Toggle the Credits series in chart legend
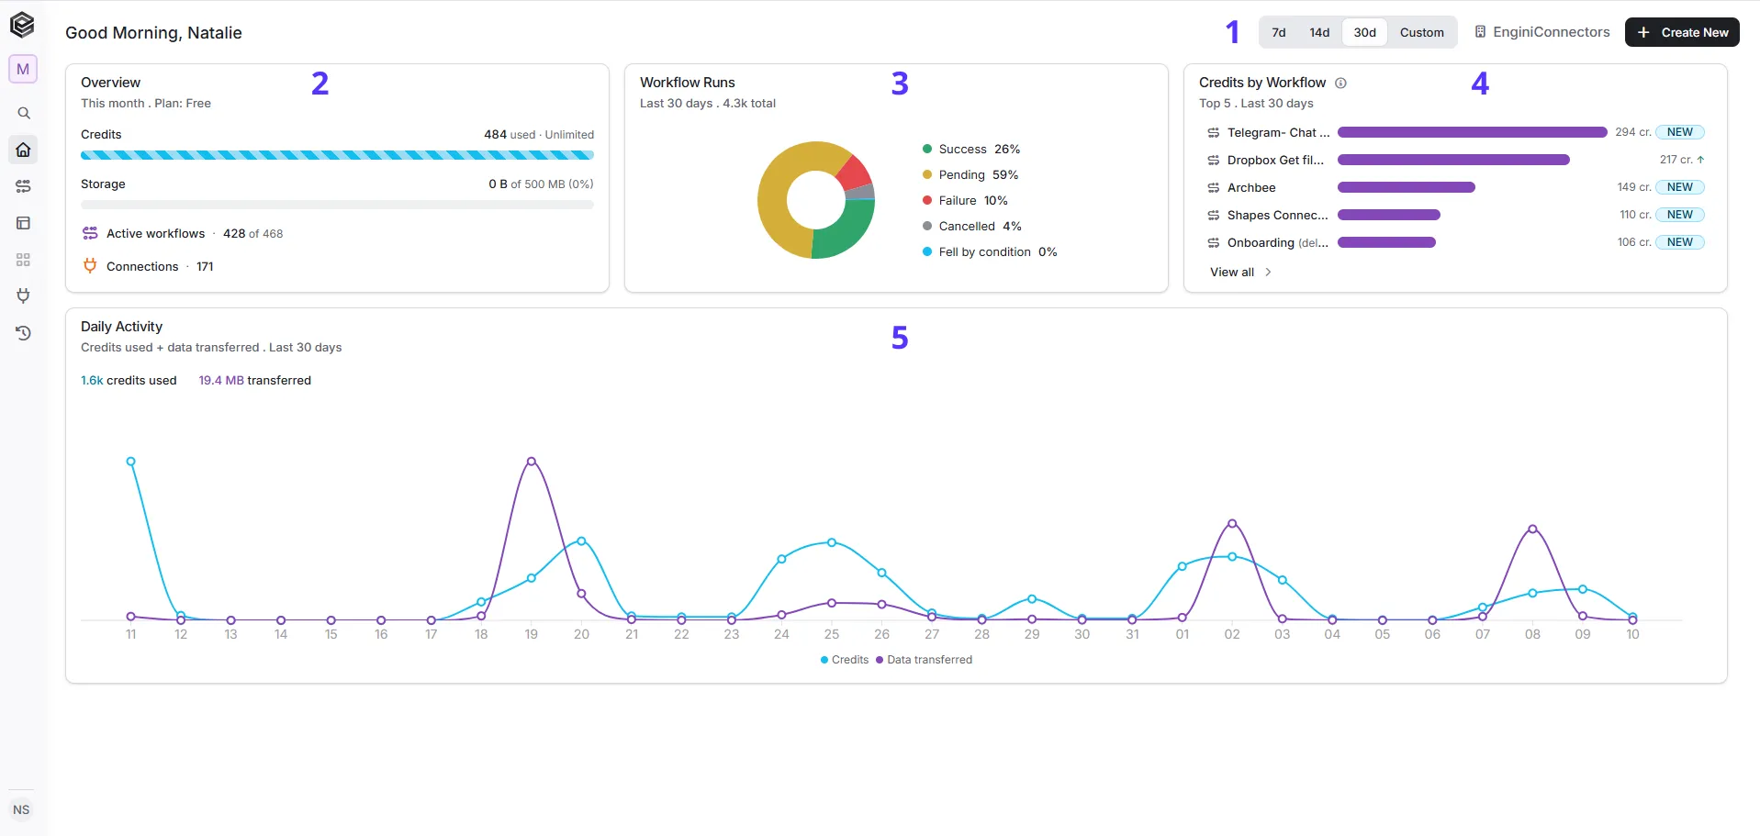Screen dimensions: 1760x836 tap(844, 660)
